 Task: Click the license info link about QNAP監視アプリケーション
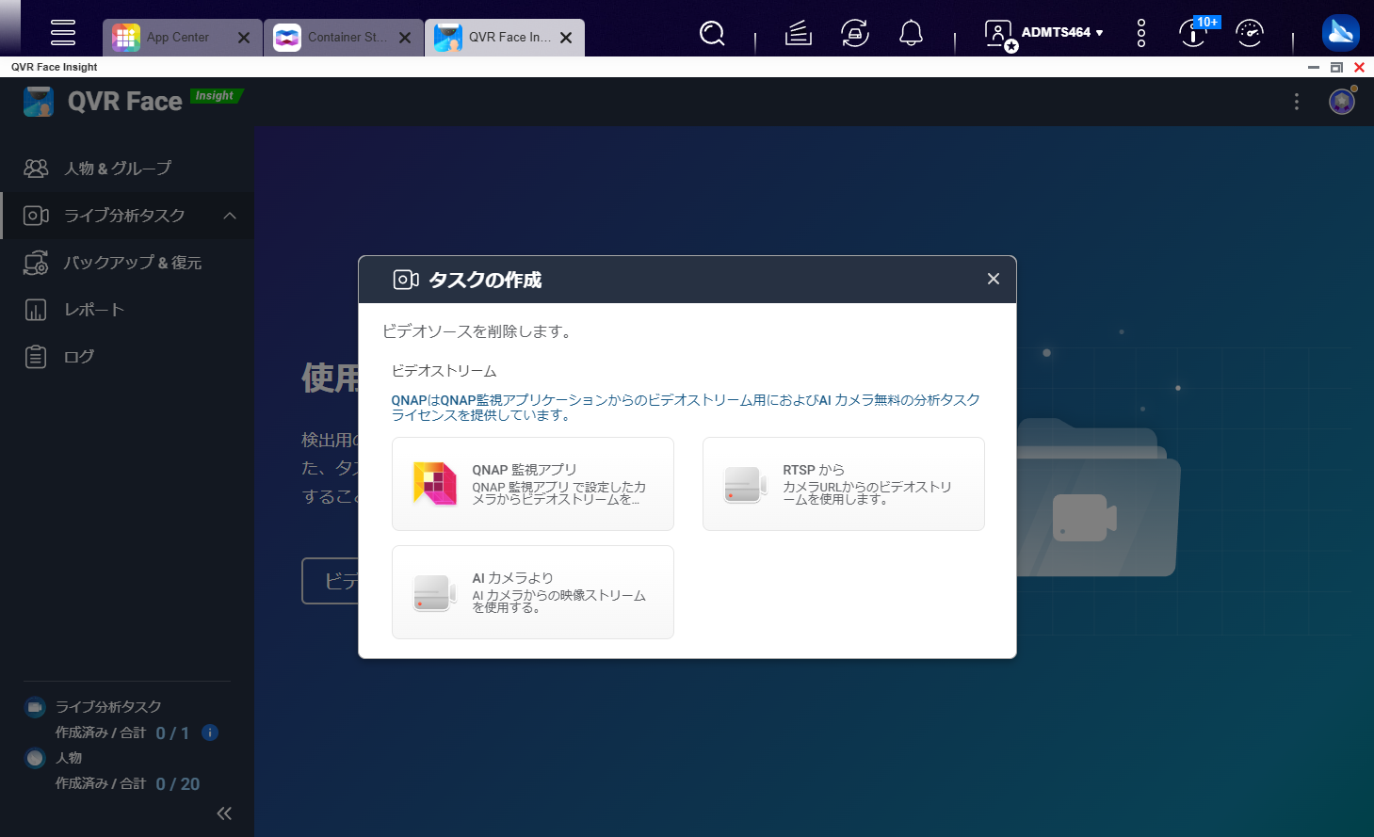(x=686, y=408)
